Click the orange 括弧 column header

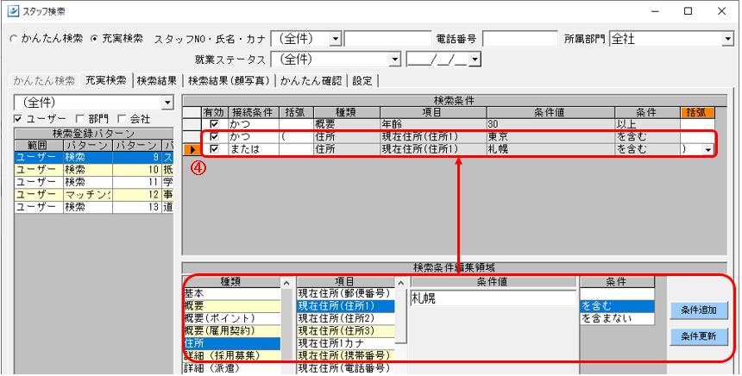[697, 113]
